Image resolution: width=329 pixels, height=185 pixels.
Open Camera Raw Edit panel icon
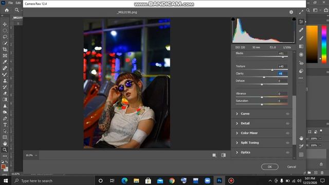click(301, 22)
